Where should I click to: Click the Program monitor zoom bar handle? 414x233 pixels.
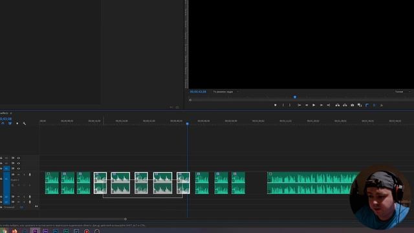(190, 100)
